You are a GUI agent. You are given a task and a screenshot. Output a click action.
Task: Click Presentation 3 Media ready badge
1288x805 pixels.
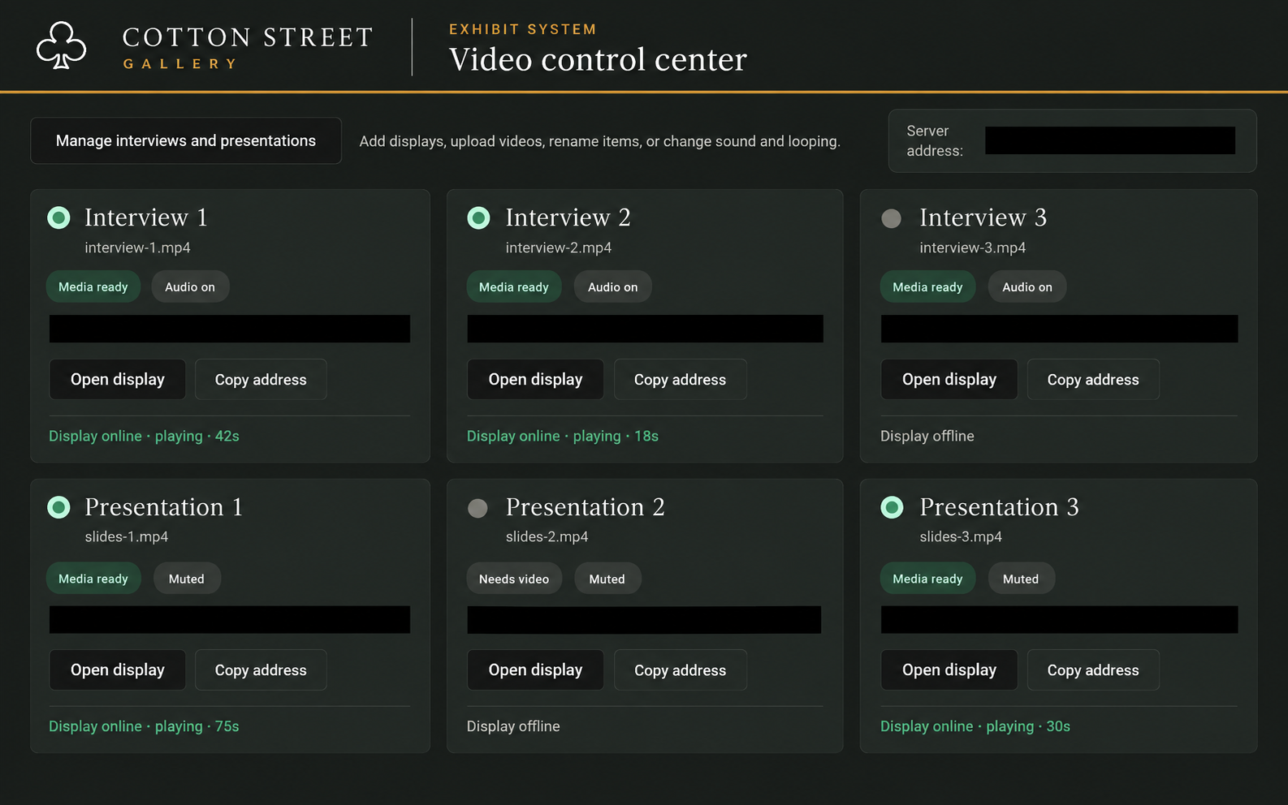pos(927,579)
